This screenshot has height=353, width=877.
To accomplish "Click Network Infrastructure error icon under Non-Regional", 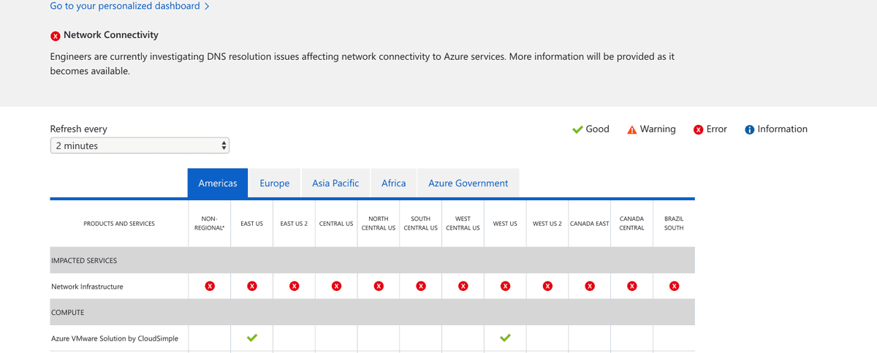I will click(210, 286).
